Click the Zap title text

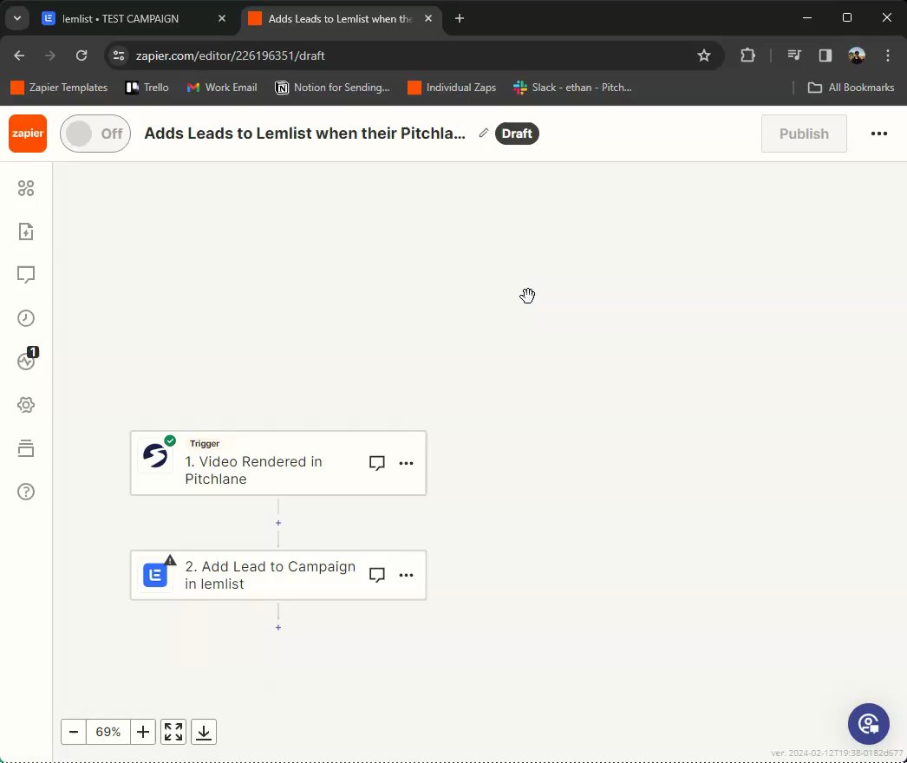coord(304,133)
